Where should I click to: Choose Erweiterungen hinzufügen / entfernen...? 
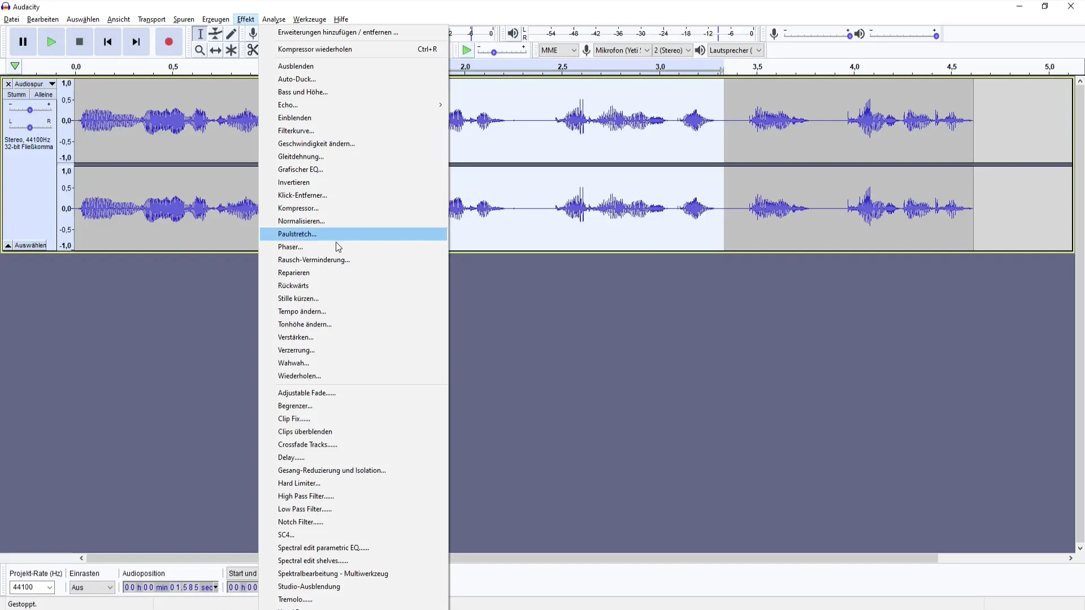[x=353, y=32]
